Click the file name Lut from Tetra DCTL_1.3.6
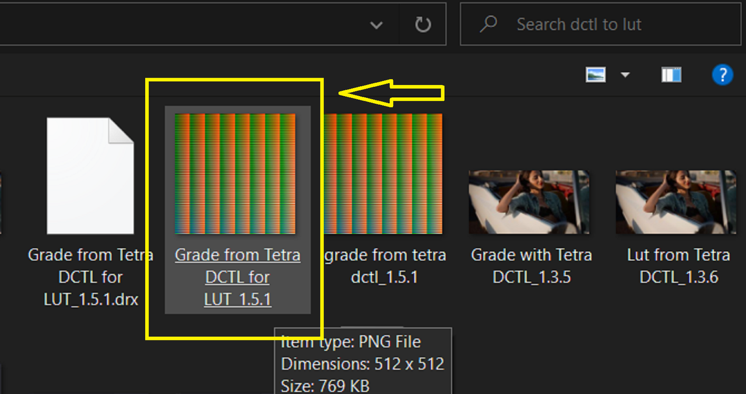Viewport: 746px width, 394px height. (x=678, y=266)
